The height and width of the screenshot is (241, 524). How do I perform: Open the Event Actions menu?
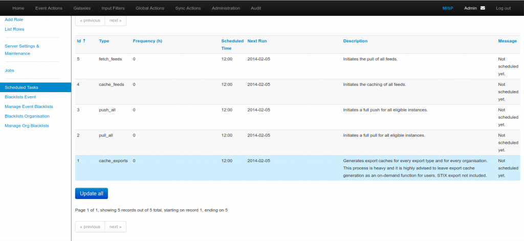click(49, 8)
